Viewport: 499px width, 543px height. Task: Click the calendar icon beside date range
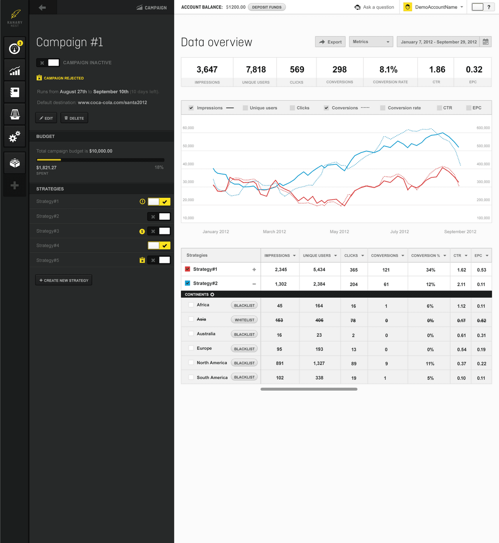485,42
